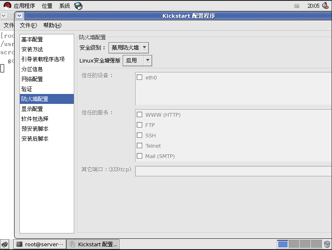332x250 pixels.
Task: Click the show desktop icon in bottom panel
Action: pyautogui.click(x=5, y=245)
